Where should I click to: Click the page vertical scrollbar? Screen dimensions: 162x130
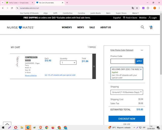tap(161, 43)
